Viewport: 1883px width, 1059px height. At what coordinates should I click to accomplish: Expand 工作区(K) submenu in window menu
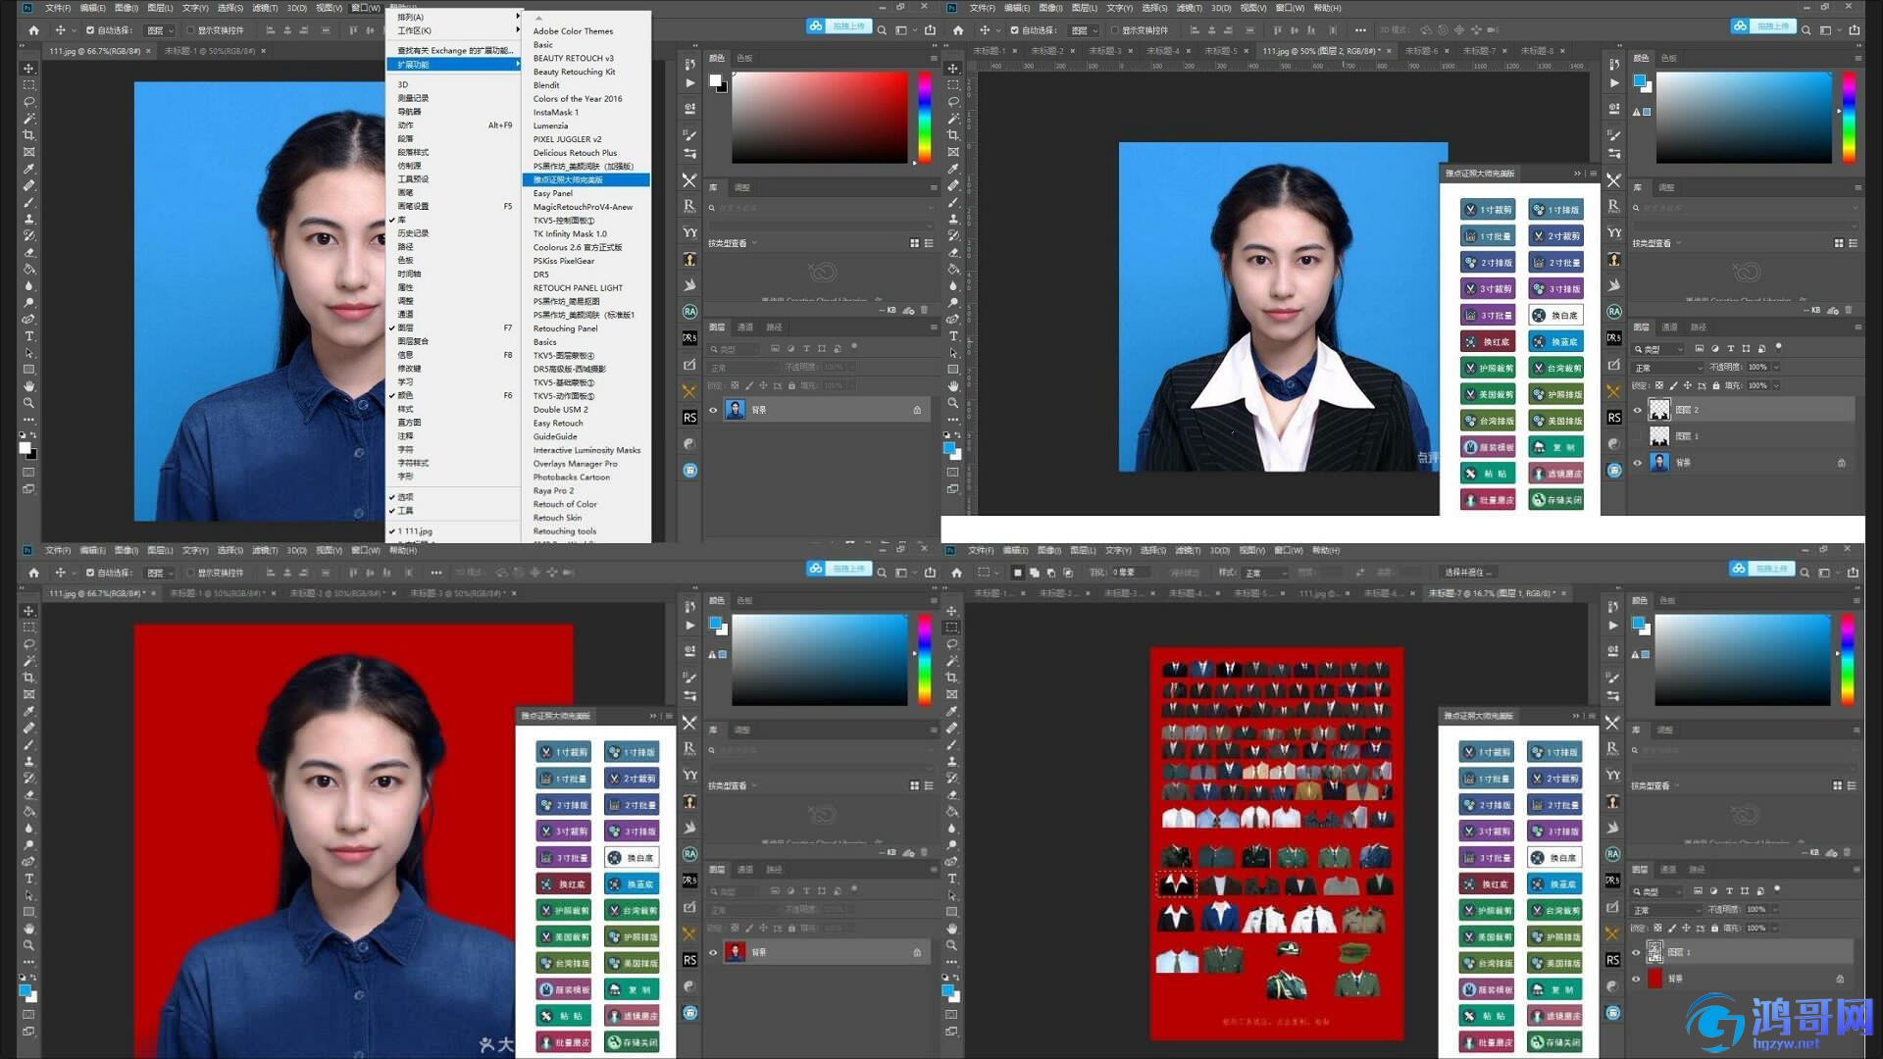[x=455, y=30]
